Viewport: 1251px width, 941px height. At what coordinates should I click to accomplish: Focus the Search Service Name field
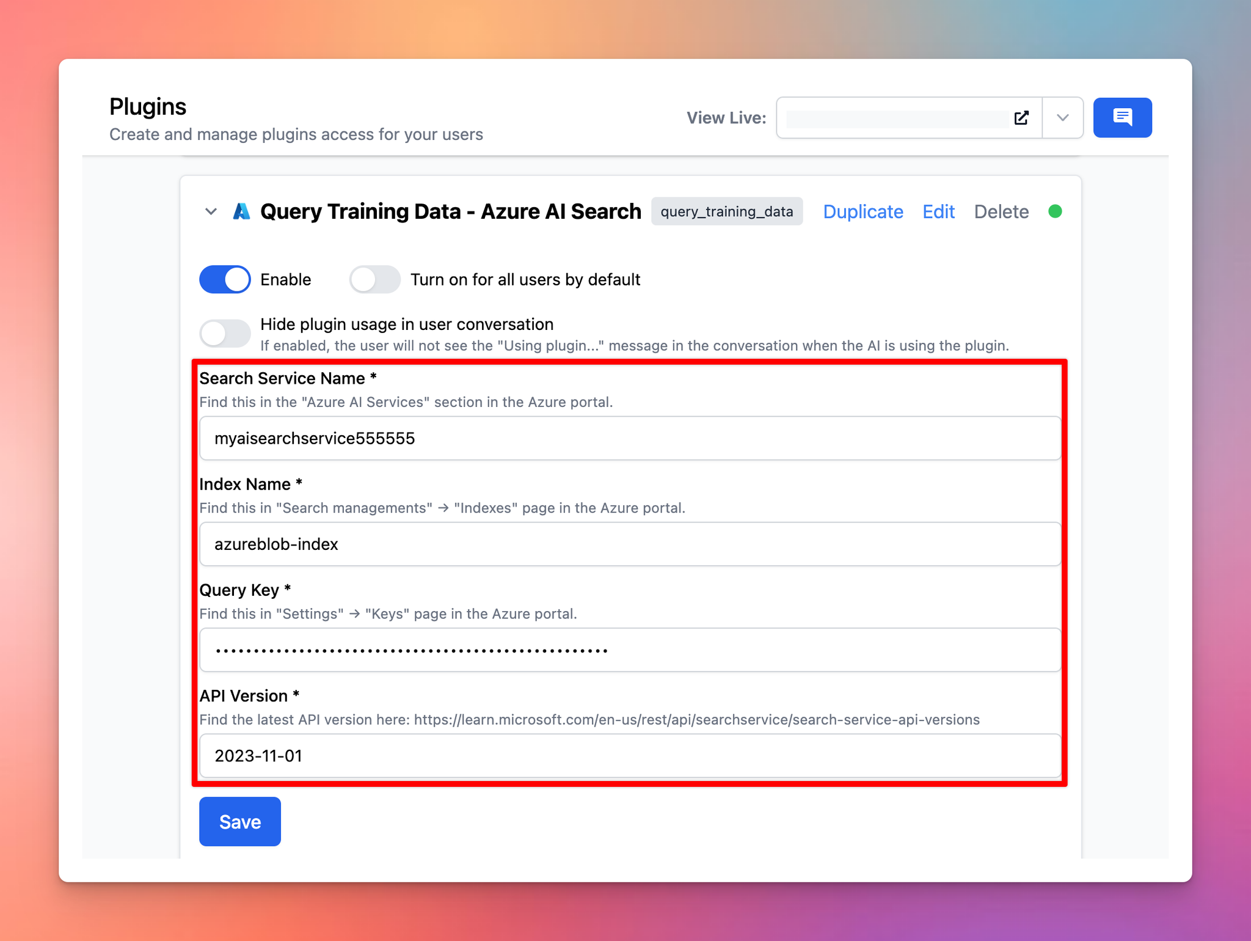[630, 438]
